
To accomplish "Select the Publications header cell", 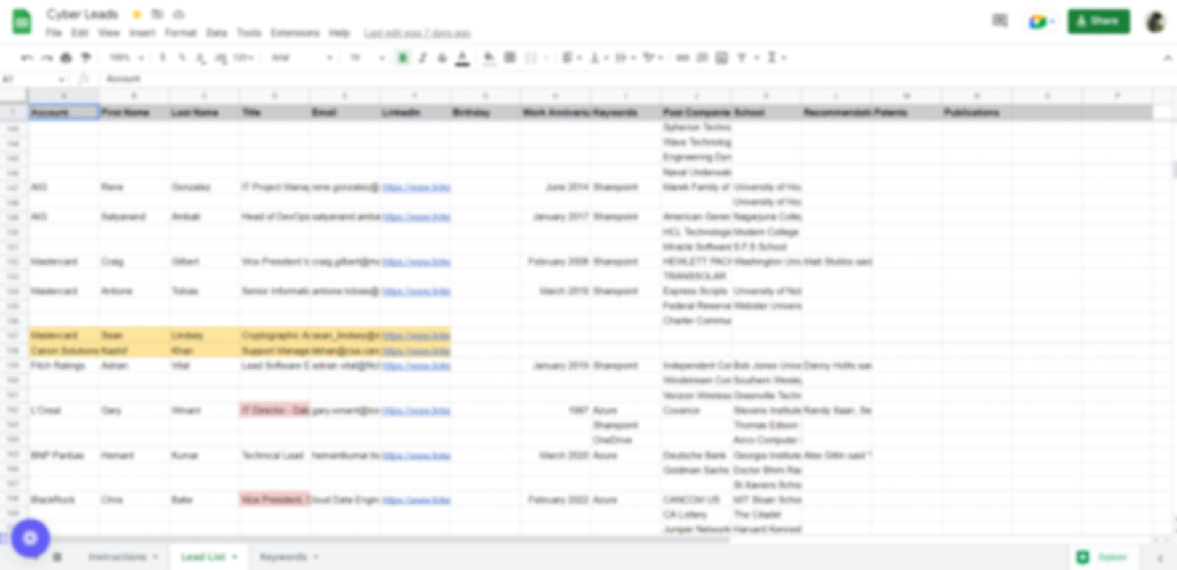I will point(976,113).
